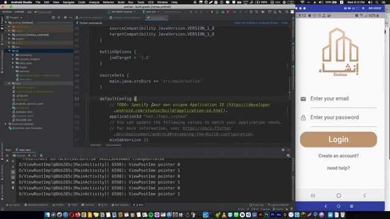Collapse the lib folder
Viewport: 390px width, 219px height.
point(10,50)
